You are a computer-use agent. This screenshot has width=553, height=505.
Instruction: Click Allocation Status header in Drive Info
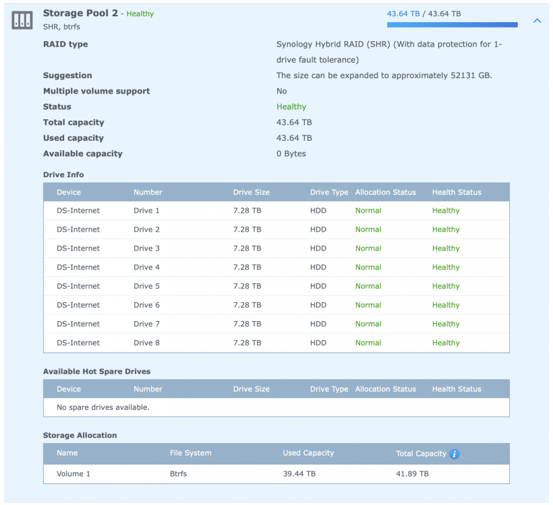[x=385, y=192]
